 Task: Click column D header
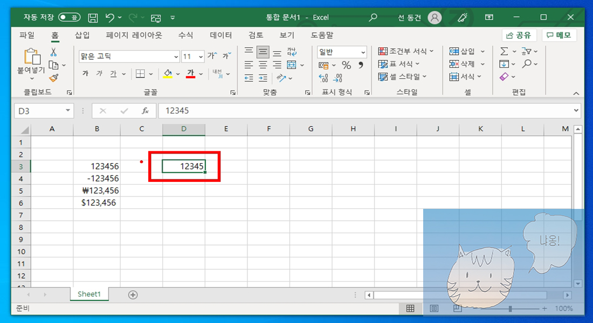point(184,129)
